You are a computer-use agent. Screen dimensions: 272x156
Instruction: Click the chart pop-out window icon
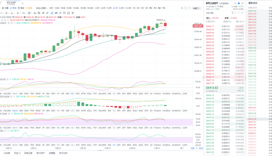(189, 8)
